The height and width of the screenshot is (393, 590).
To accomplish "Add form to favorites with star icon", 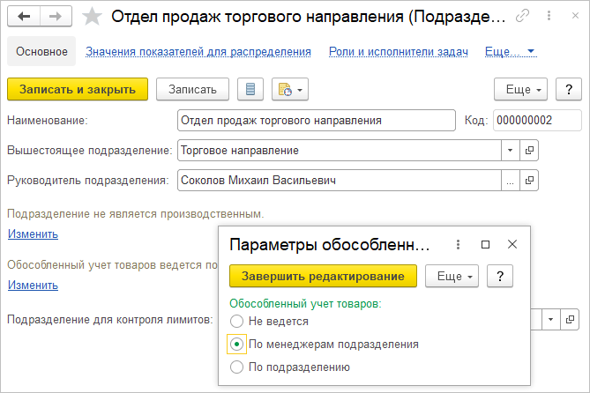I will pyautogui.click(x=92, y=16).
